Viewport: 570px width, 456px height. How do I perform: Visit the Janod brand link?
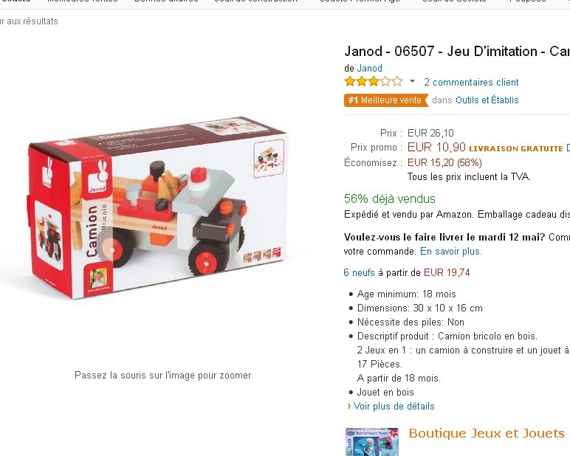pos(370,69)
